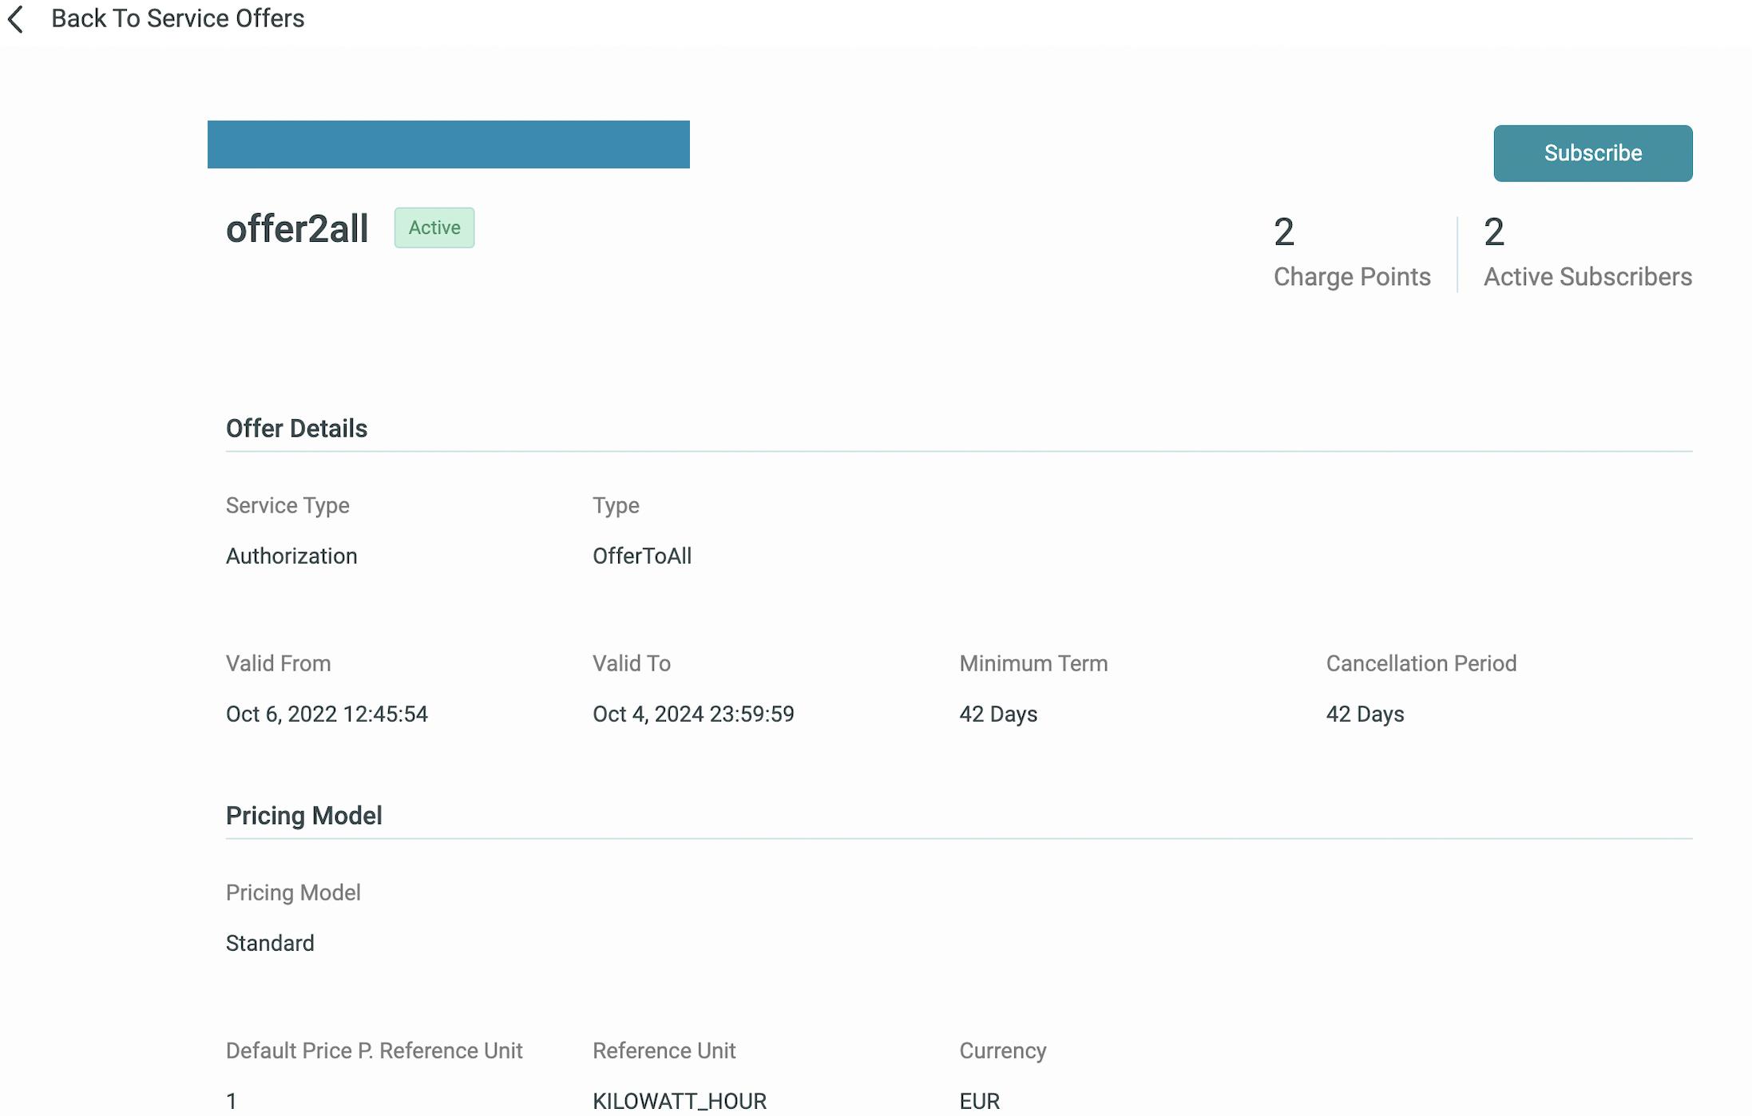Click the Valid From label
The image size is (1752, 1116).
278,663
